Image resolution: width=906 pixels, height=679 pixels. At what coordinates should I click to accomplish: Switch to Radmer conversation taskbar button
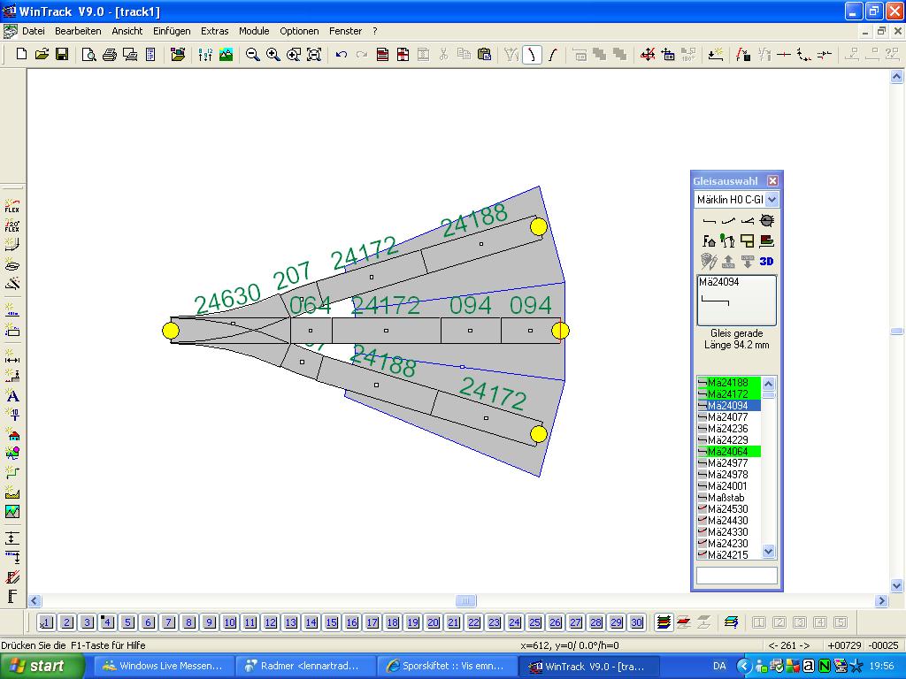click(x=304, y=667)
